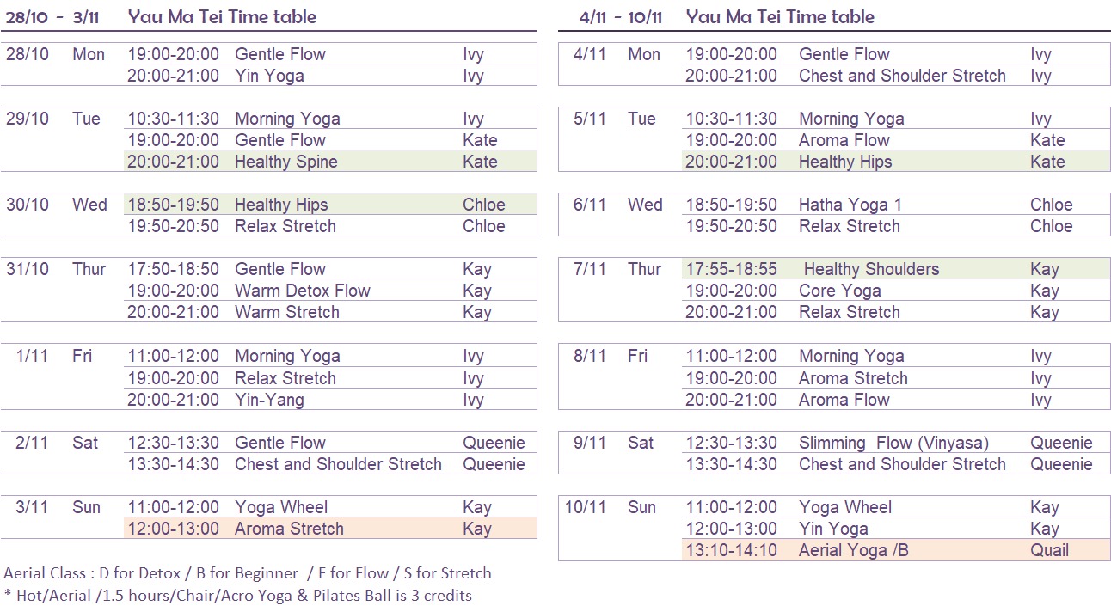Click the 4/11 - 10/11 timetable heading

(727, 17)
